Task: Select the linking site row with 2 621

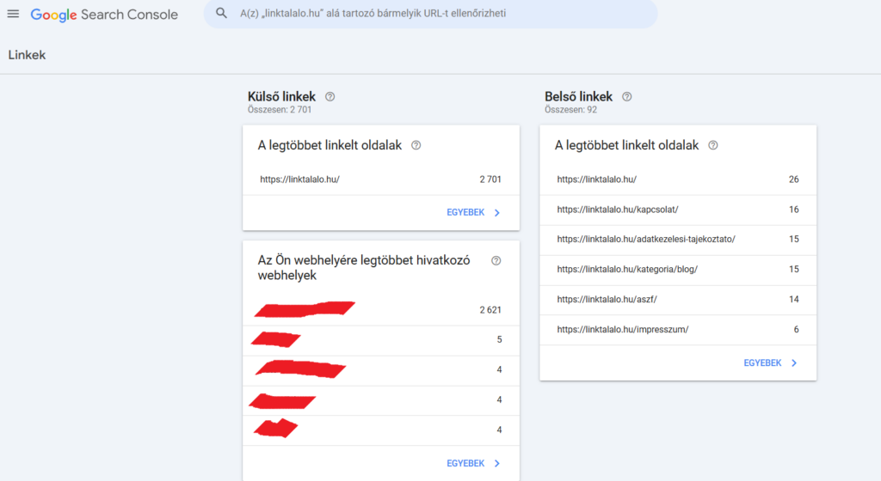Action: click(381, 310)
